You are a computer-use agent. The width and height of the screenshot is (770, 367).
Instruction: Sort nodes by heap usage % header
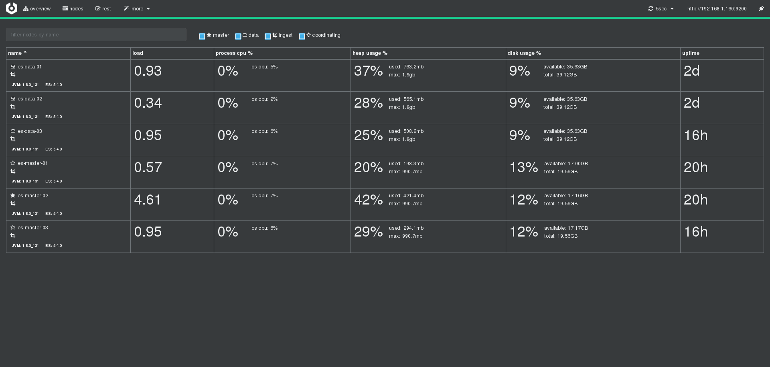[x=370, y=53]
